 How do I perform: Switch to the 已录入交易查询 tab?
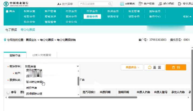point(42,55)
